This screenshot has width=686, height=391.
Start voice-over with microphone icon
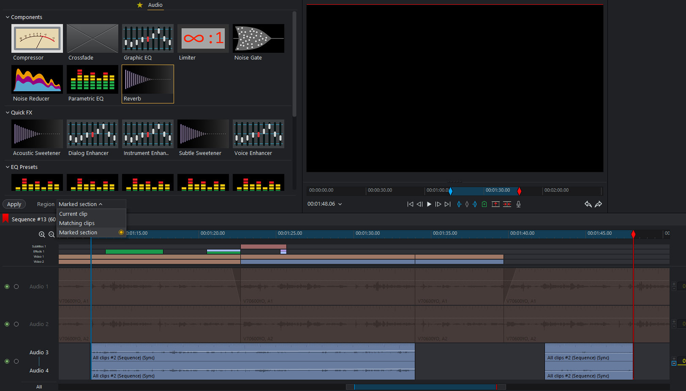pos(518,204)
